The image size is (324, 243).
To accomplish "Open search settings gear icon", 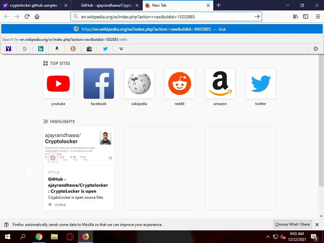I will [316, 49].
